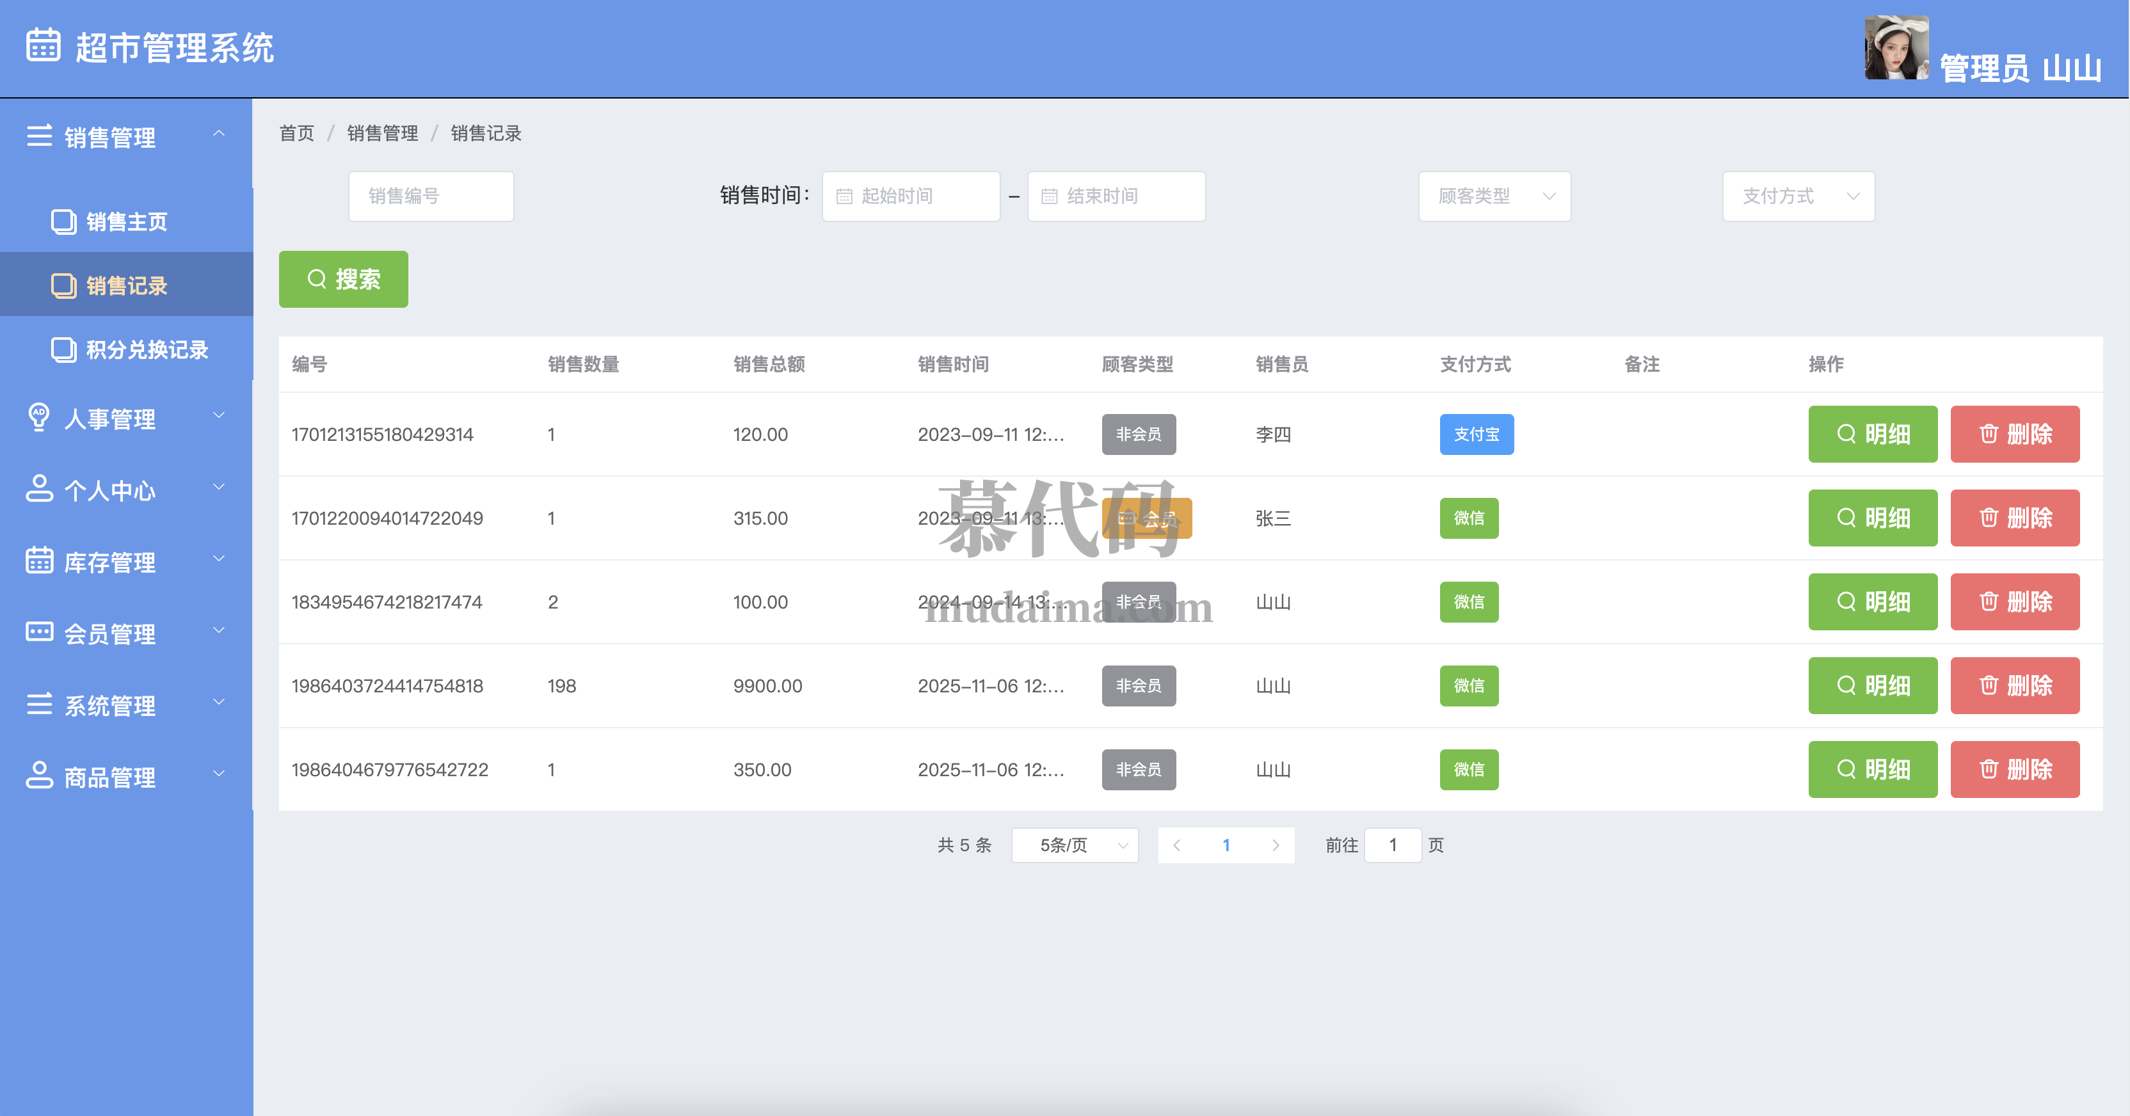Open the 支付方式 filter dropdown
2130x1116 pixels.
(x=1798, y=196)
